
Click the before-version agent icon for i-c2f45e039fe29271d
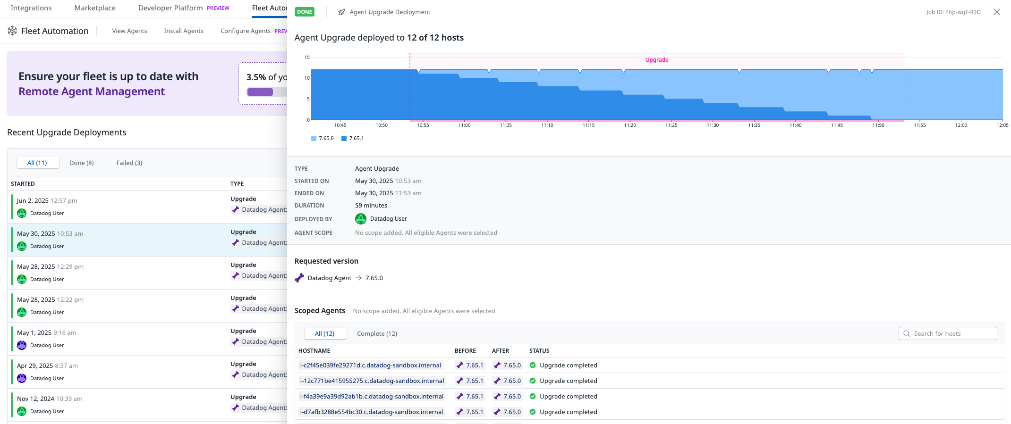tap(460, 365)
